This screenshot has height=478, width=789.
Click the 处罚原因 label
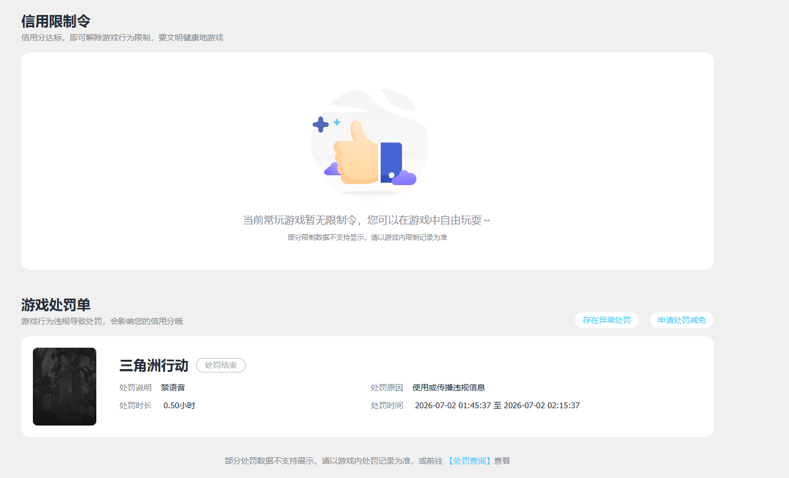pyautogui.click(x=387, y=387)
